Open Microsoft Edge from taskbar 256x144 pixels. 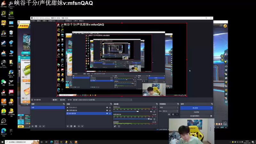click(52, 142)
